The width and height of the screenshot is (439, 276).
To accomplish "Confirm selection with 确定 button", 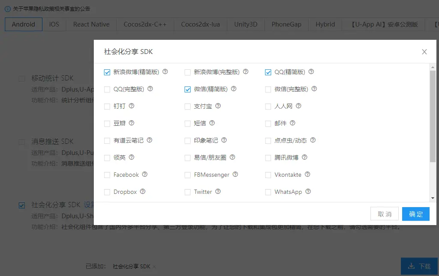I will (416, 214).
